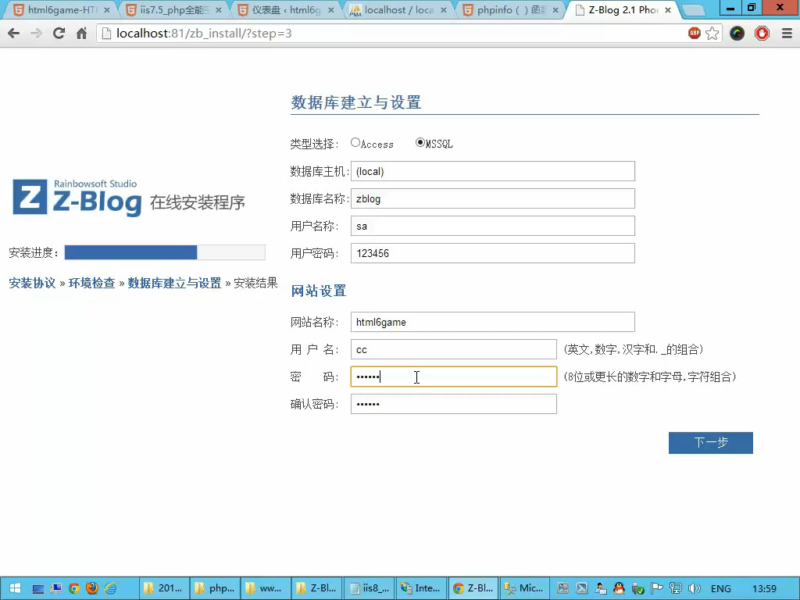Open the Mic... taskbar item
Viewport: 800px width, 600px height.
524,588
